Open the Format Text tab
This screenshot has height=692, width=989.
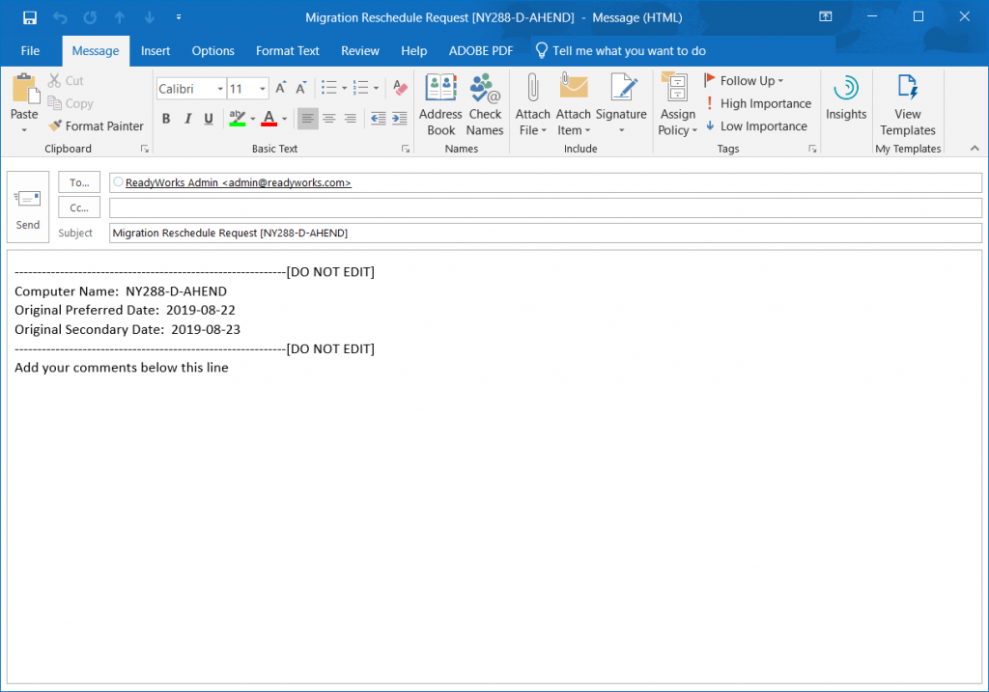click(x=287, y=50)
